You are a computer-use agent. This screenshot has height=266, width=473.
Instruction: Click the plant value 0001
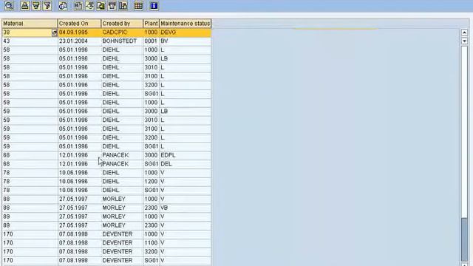tap(151, 41)
